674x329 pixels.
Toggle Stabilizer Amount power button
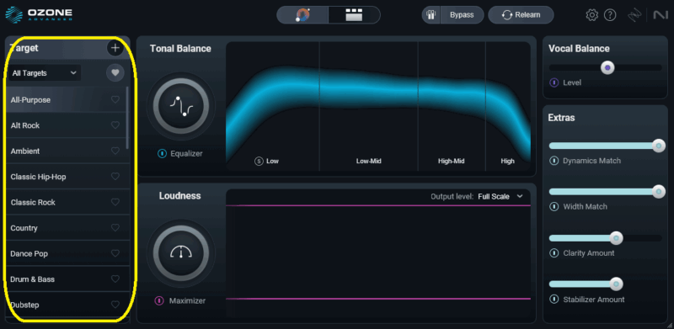pos(554,300)
